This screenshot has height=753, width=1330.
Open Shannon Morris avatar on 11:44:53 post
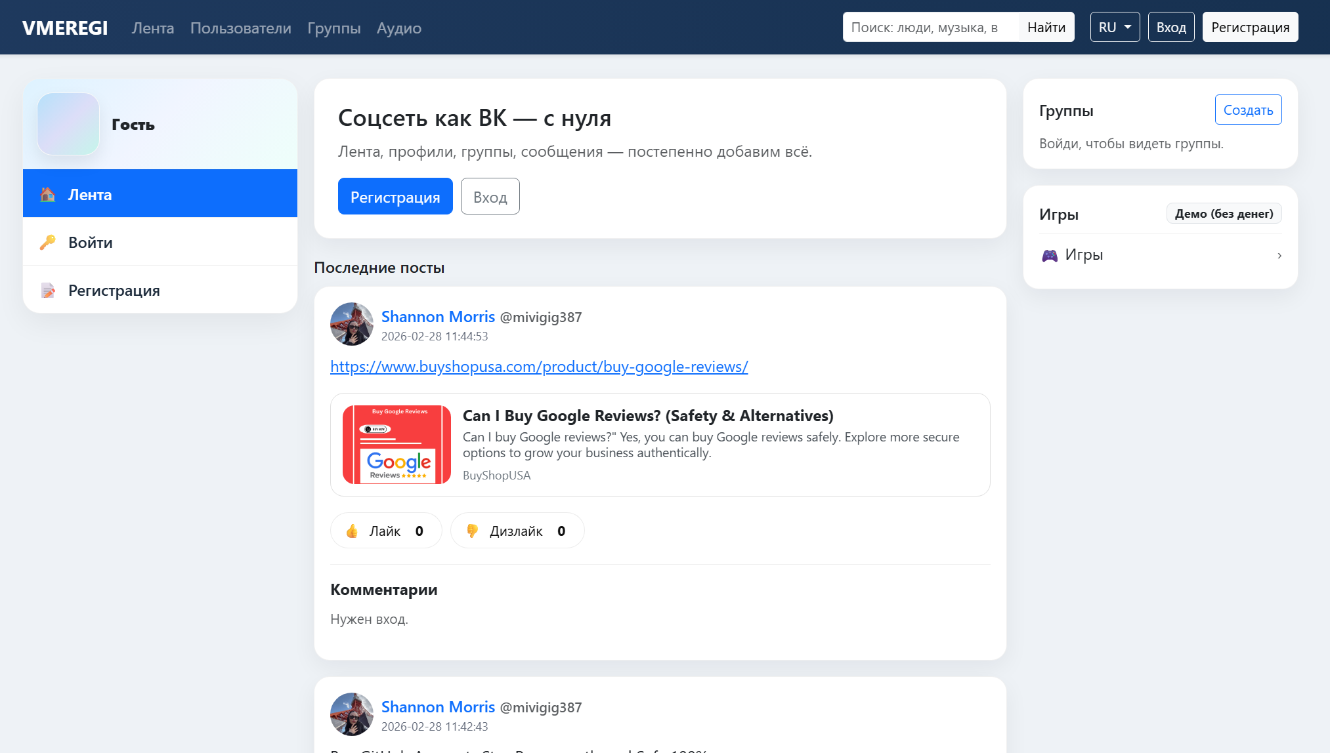(352, 324)
